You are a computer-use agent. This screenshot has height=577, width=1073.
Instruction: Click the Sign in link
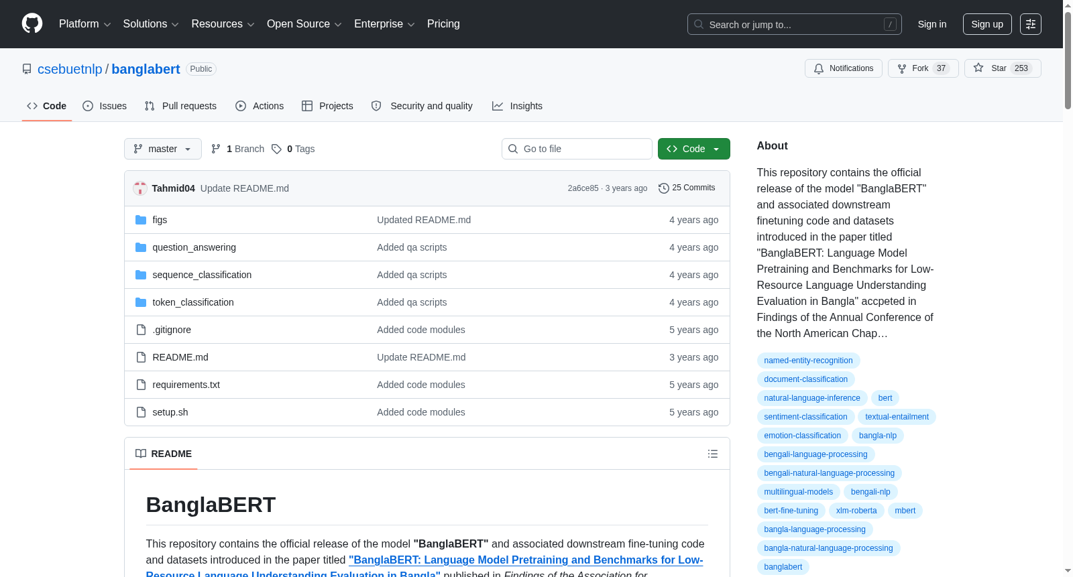tap(932, 24)
